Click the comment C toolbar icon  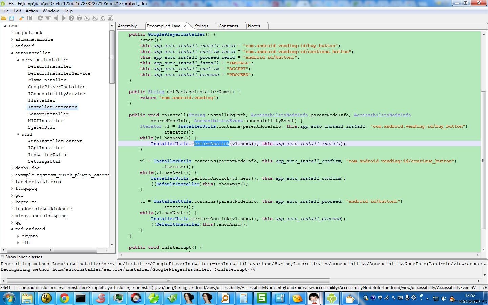pos(102,18)
